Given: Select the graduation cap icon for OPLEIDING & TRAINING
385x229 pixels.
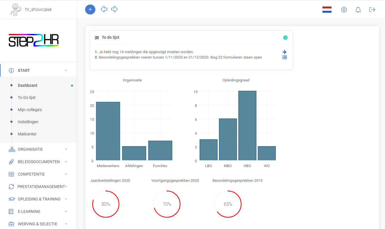Looking at the screenshot, I should pyautogui.click(x=11, y=199).
